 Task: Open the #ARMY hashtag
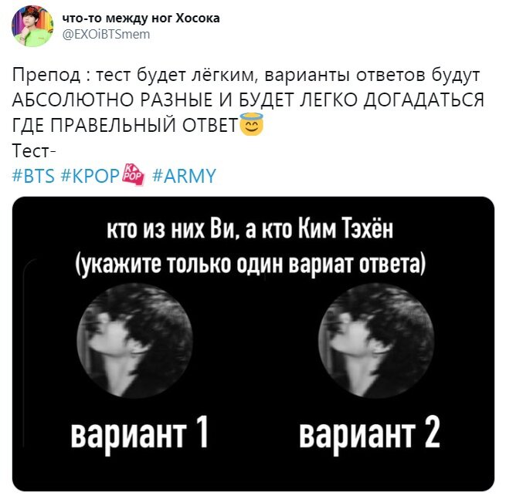pos(184,176)
